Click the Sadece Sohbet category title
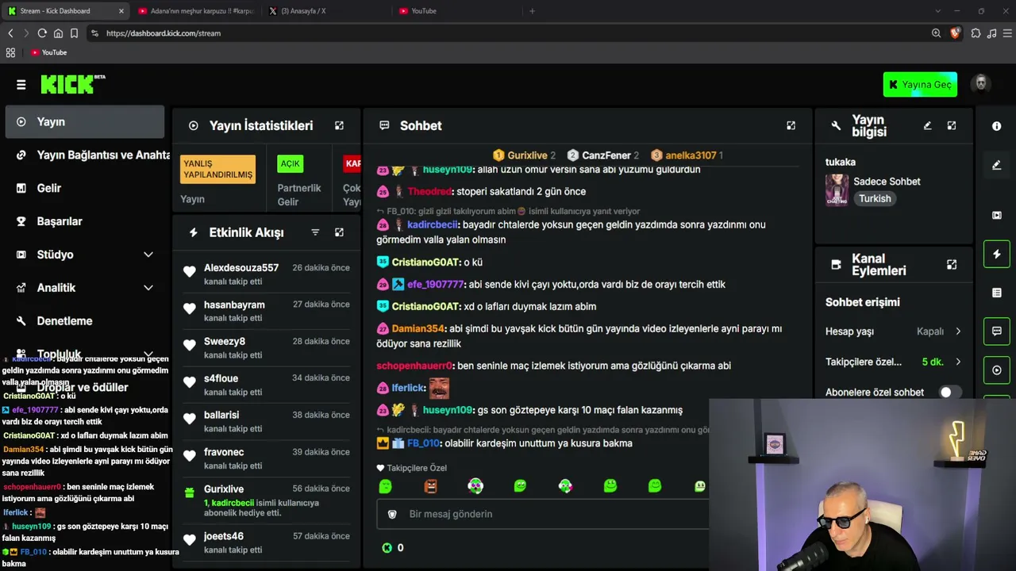The image size is (1016, 571). [887, 182]
